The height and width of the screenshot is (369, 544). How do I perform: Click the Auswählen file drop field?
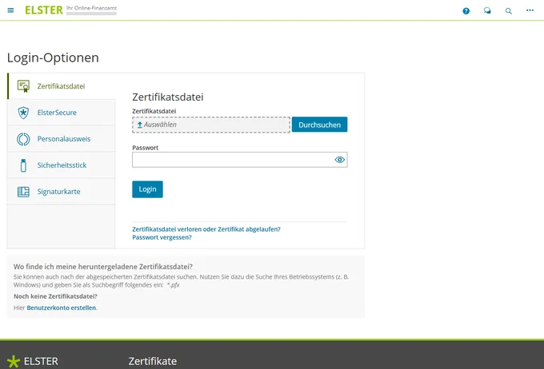click(211, 125)
